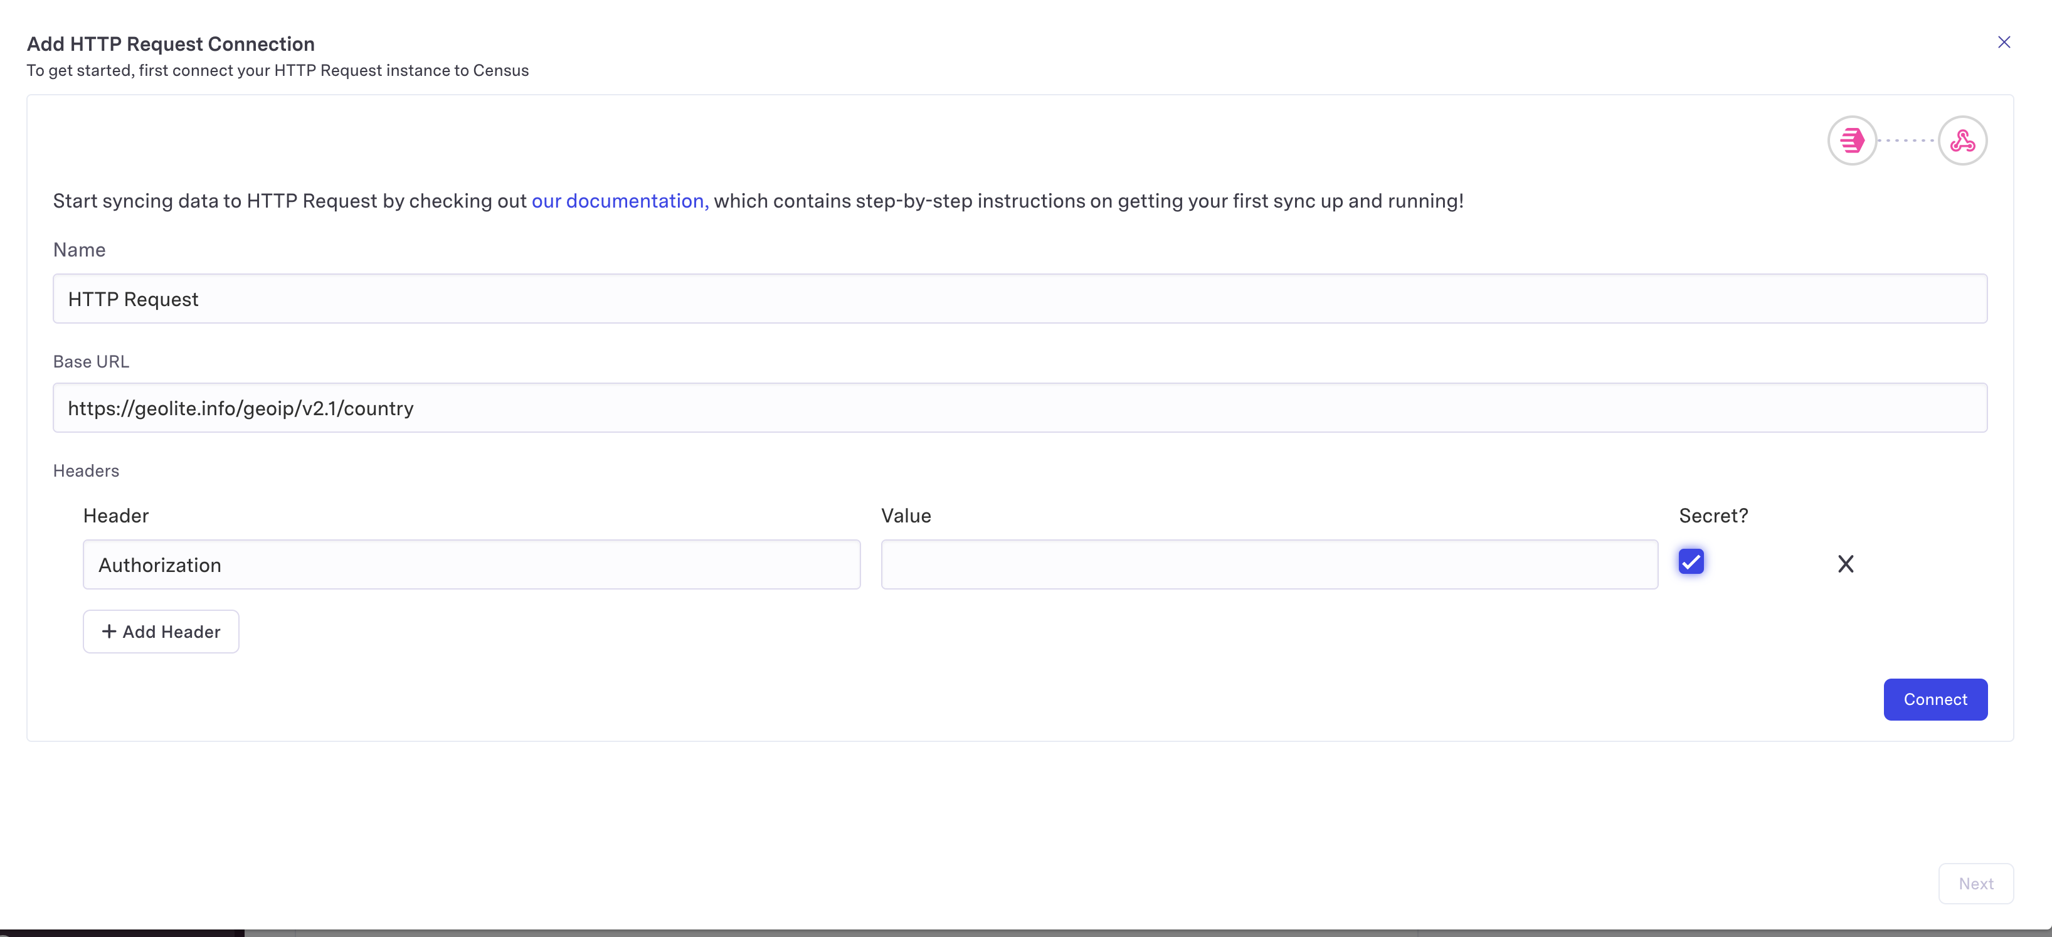Remove the Authorization header row

coord(1845,564)
